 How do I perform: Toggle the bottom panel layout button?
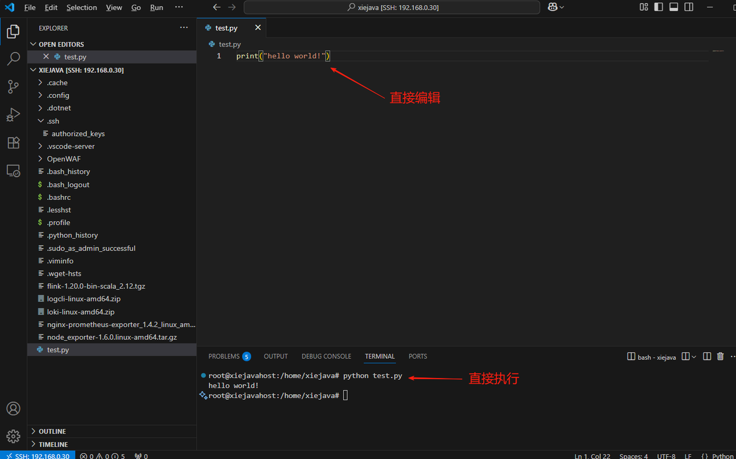[673, 7]
